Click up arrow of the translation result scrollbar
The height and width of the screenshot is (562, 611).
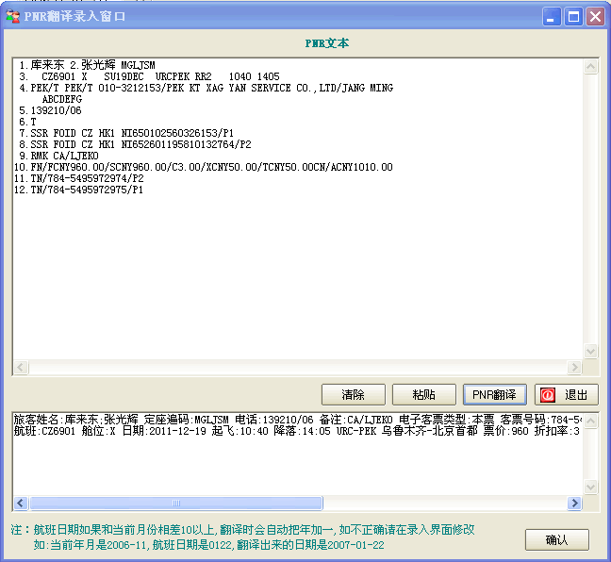(x=590, y=421)
